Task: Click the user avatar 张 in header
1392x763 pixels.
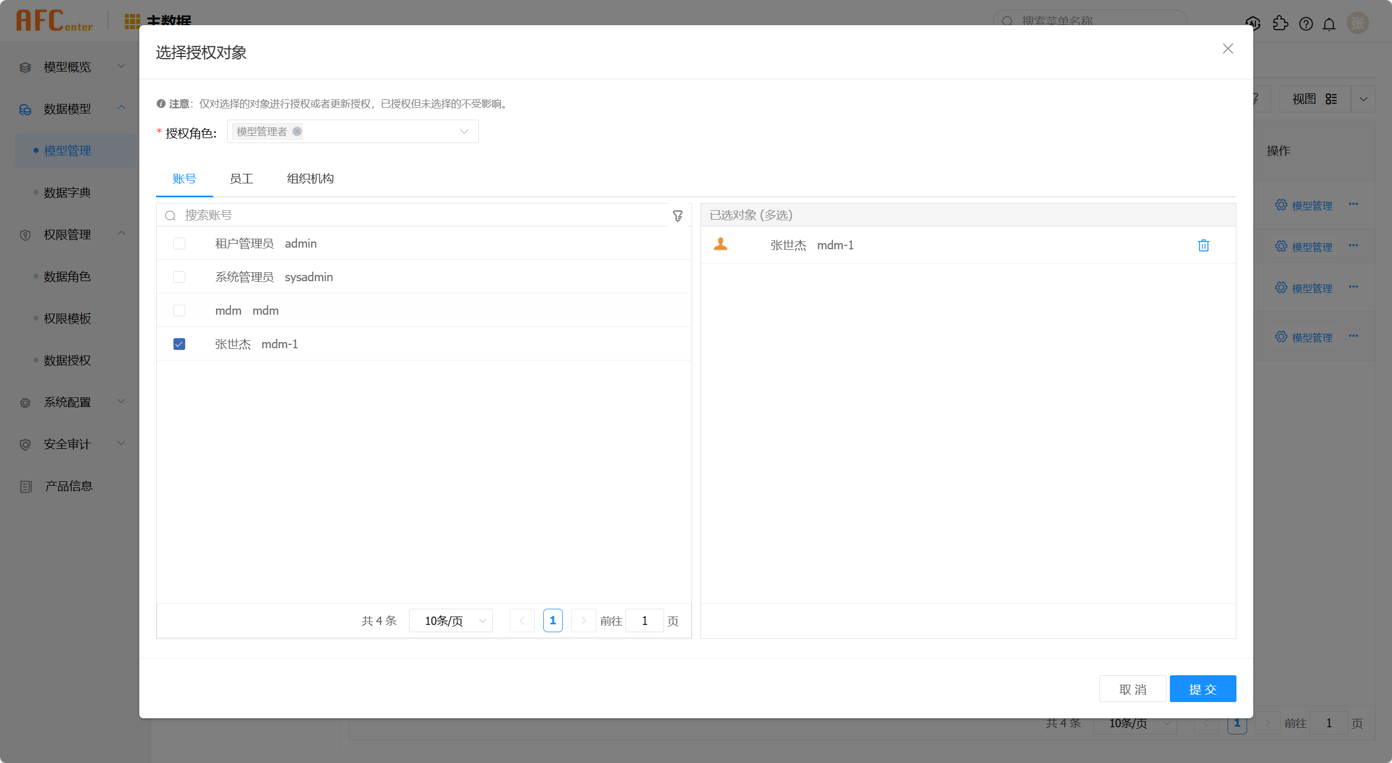Action: (1358, 23)
